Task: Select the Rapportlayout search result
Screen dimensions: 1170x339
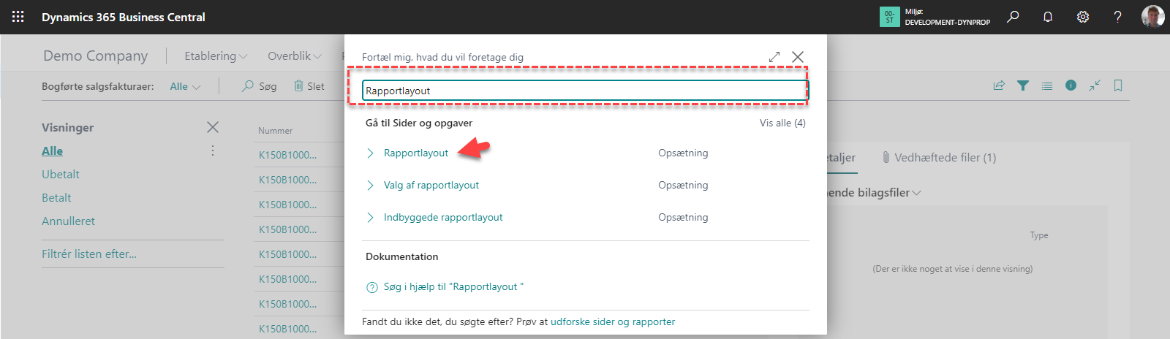Action: (x=416, y=153)
